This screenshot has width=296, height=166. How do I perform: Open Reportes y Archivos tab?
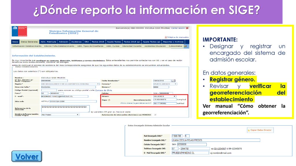pos(173,42)
